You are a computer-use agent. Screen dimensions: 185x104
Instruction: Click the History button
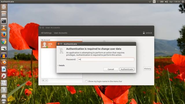click(147, 68)
